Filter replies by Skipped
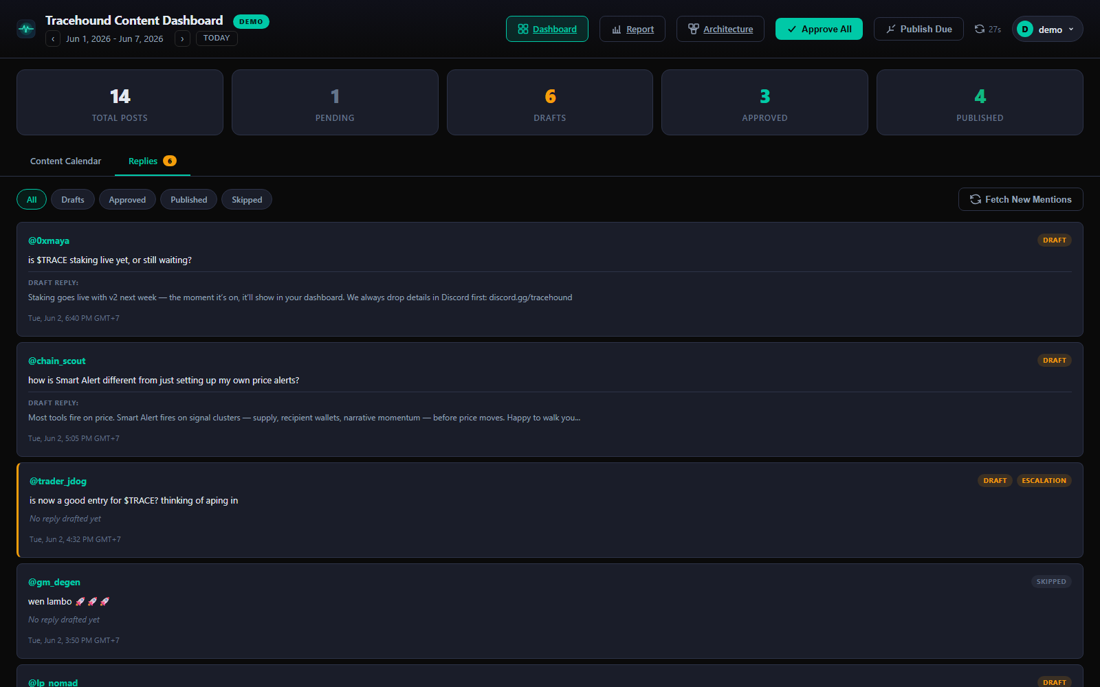 (x=247, y=200)
